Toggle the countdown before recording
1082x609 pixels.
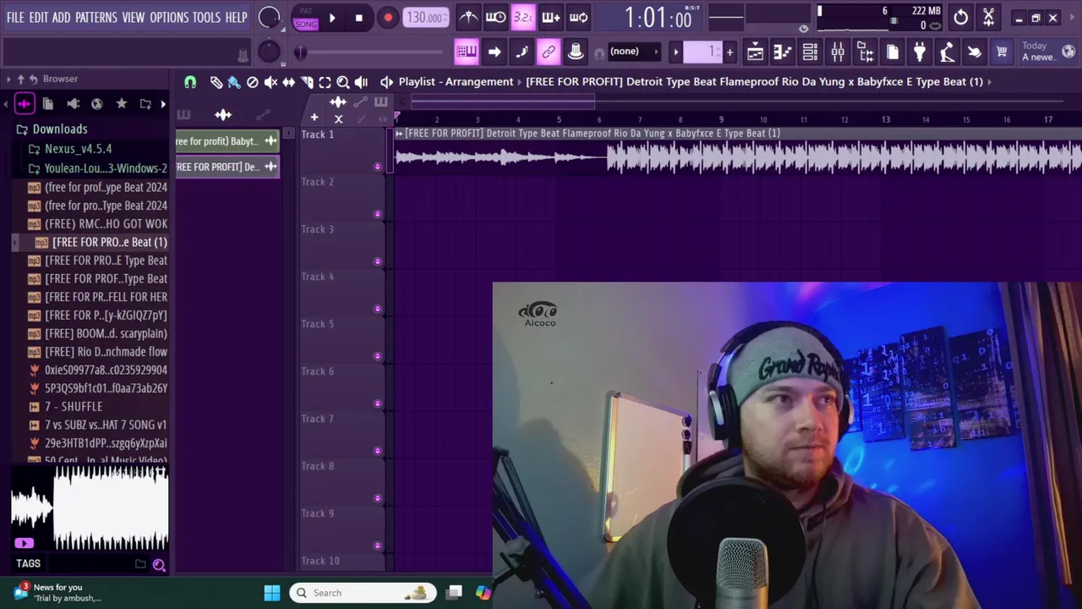[523, 17]
